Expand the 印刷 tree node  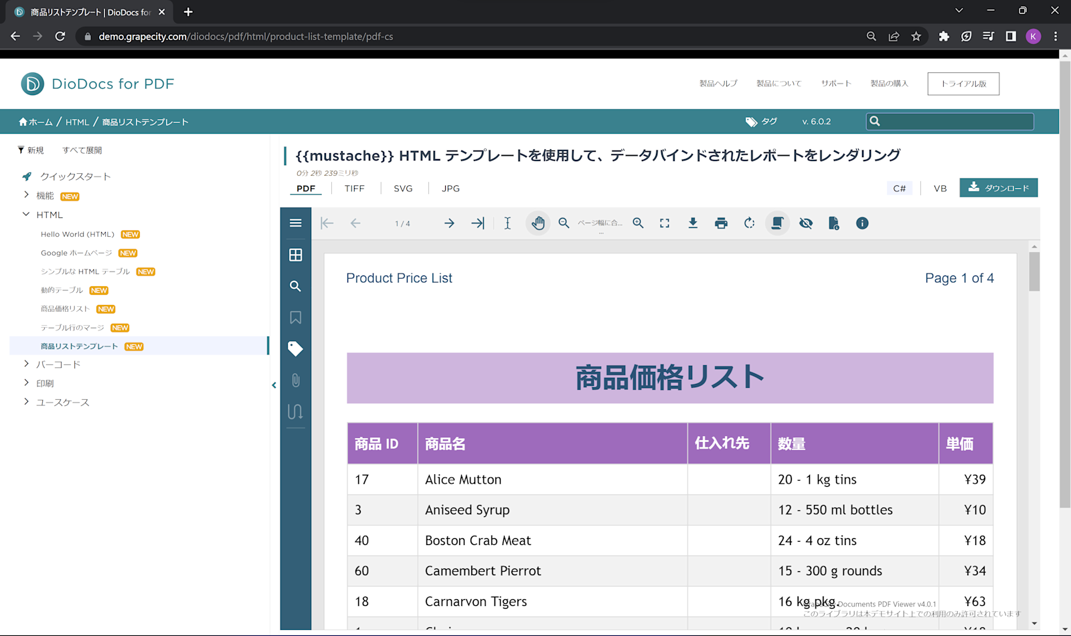26,383
